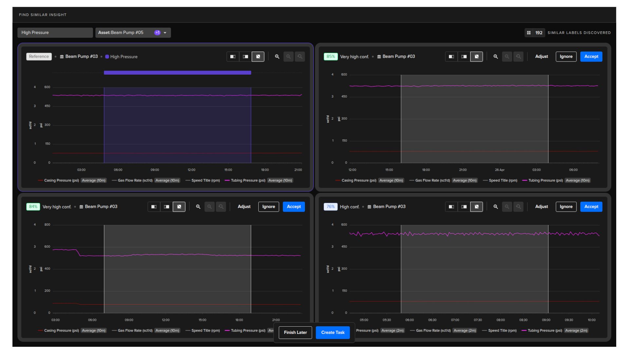Accept the 84% very high confidence match
This screenshot has height=354, width=629.
coord(294,207)
